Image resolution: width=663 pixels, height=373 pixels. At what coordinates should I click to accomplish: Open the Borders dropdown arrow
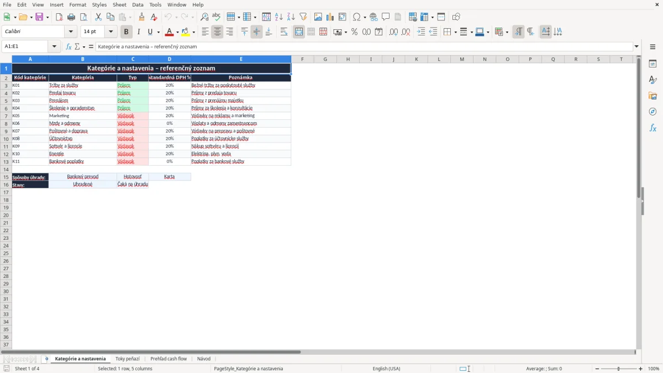click(x=455, y=32)
